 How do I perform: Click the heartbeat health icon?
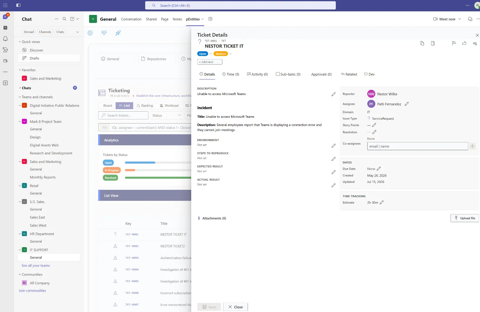[x=104, y=33]
